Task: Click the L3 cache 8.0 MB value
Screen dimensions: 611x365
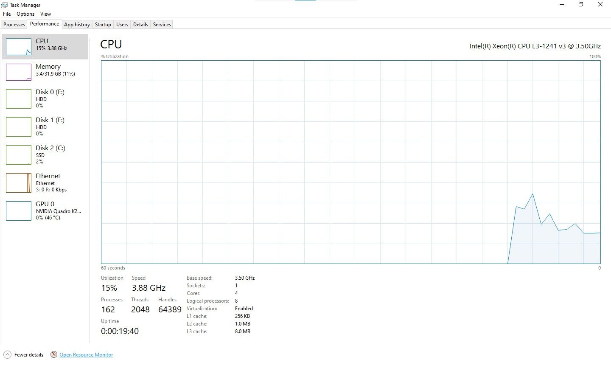Action: tap(243, 331)
